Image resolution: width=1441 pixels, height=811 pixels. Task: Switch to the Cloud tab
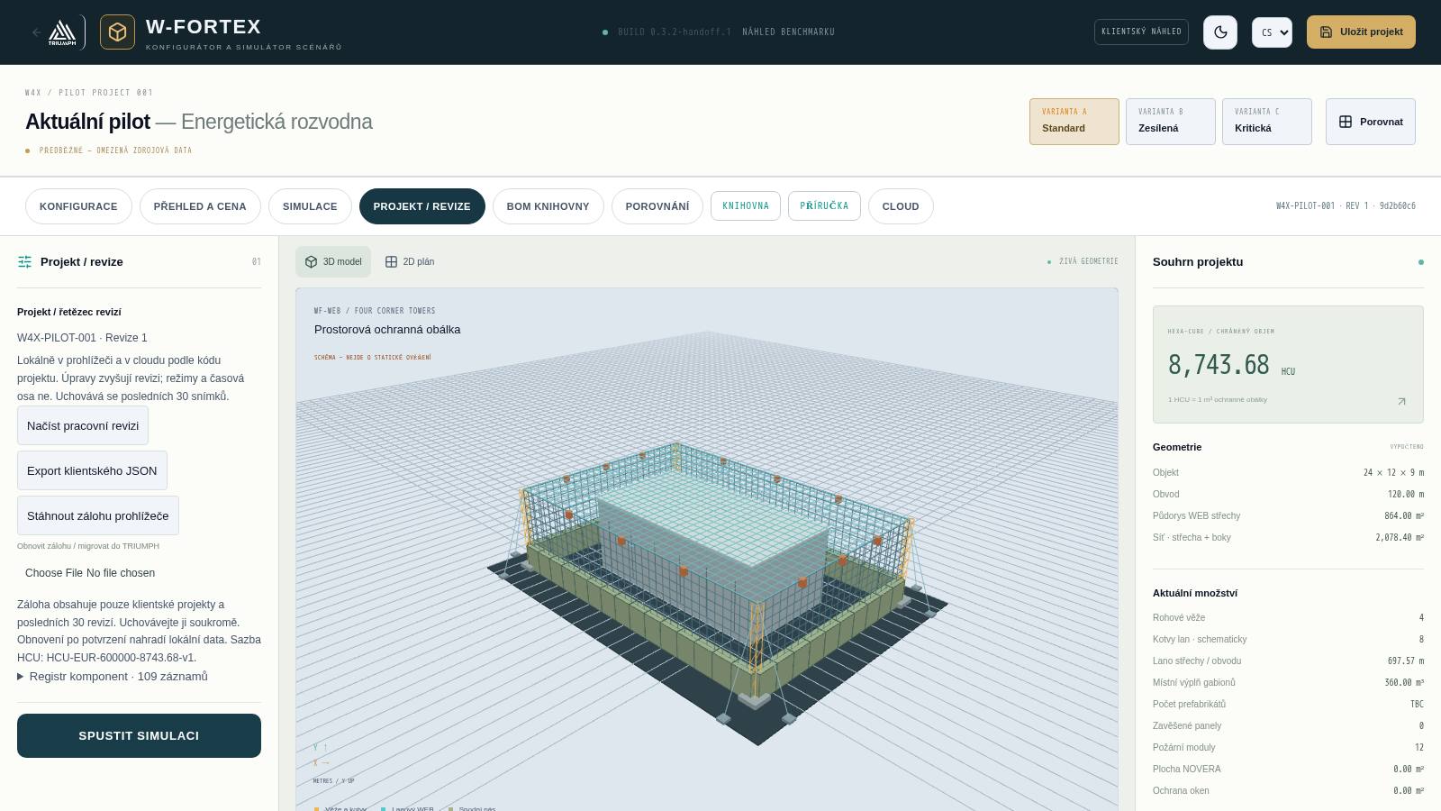click(x=901, y=206)
